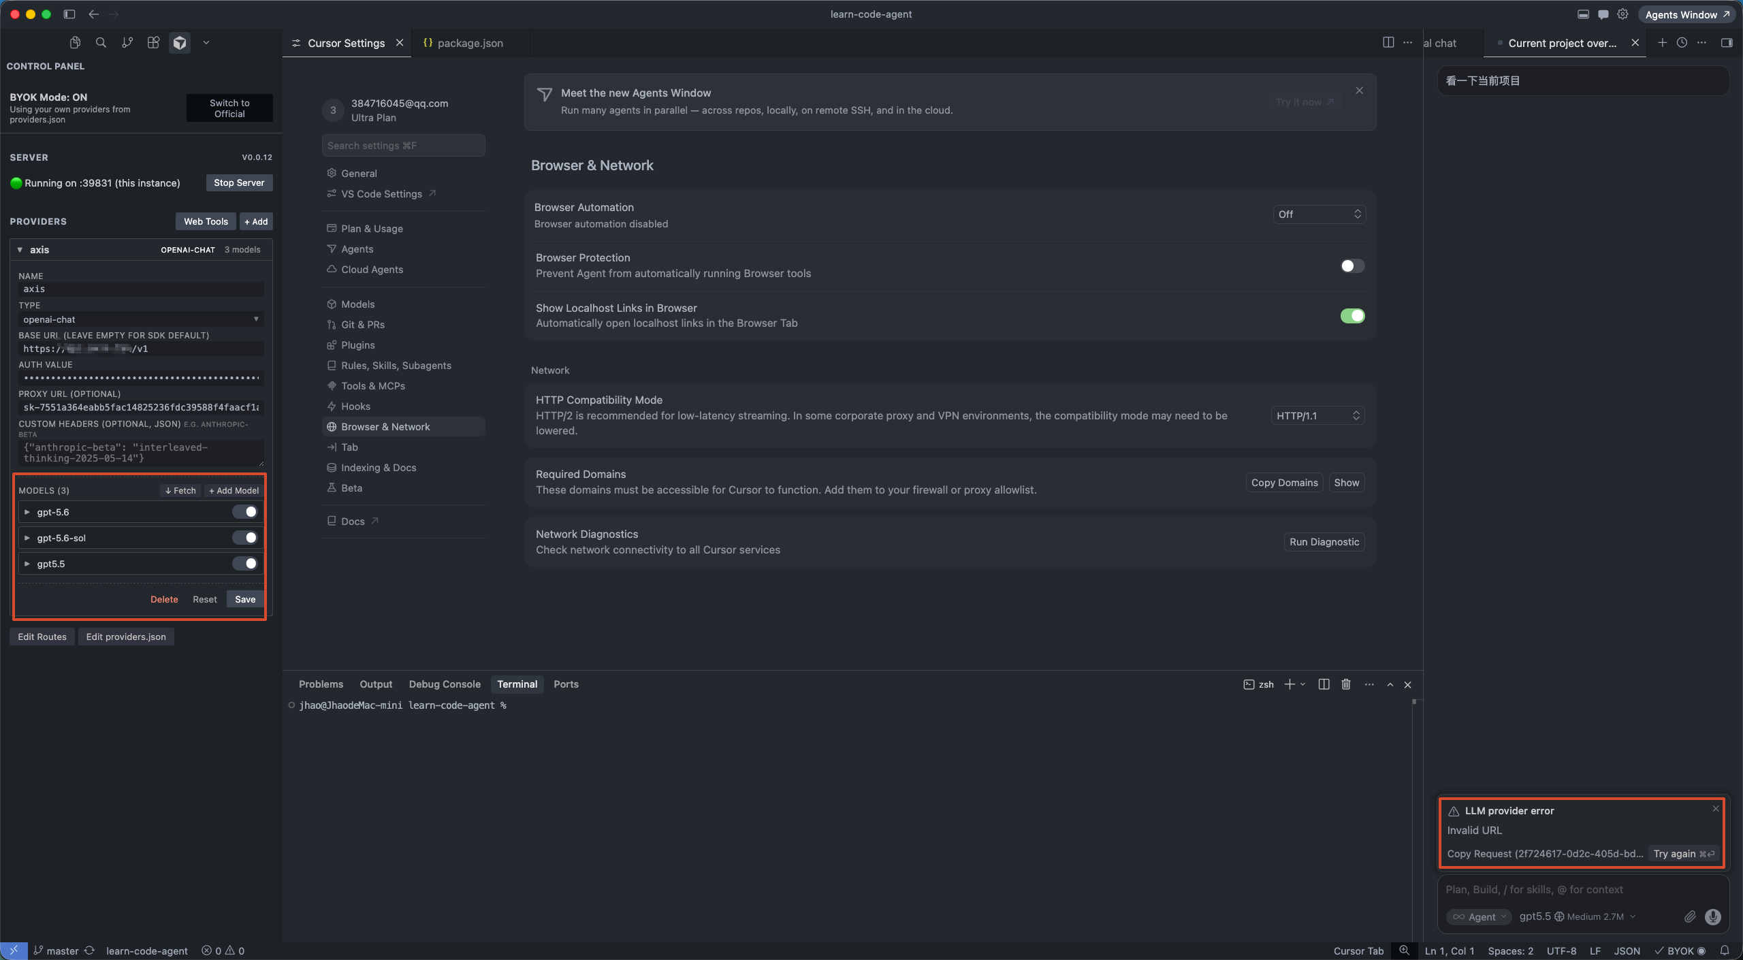Enable the Browser Protection switch
Image resolution: width=1743 pixels, height=960 pixels.
(1352, 266)
